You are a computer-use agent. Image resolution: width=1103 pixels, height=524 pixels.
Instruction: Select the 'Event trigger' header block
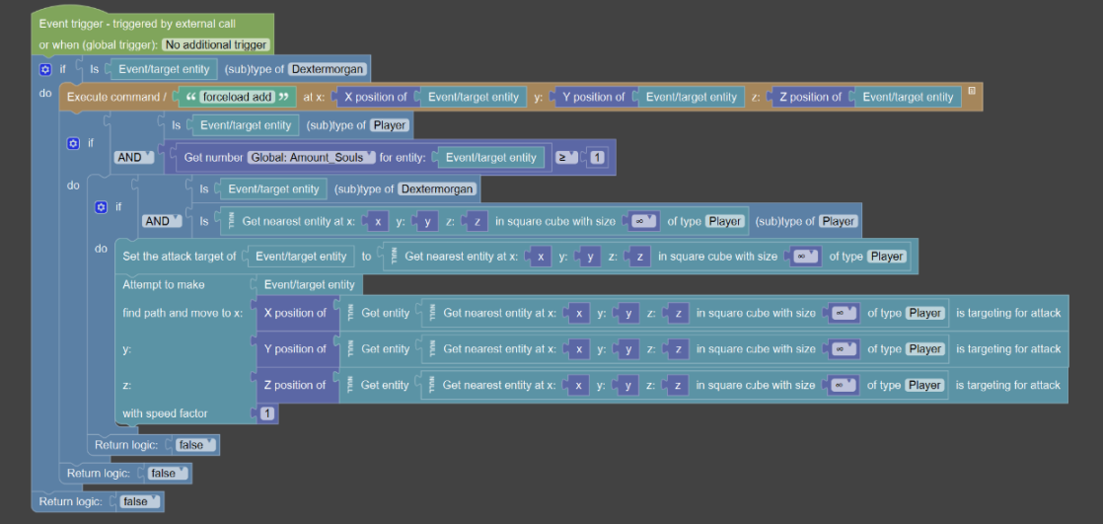[x=137, y=24]
